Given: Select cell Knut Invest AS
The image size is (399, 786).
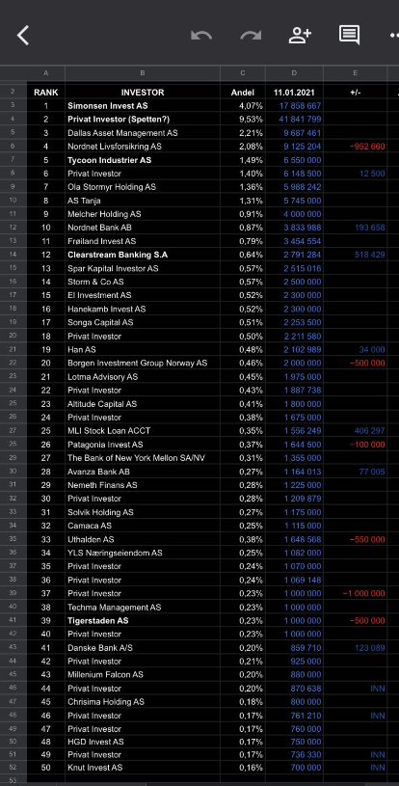Looking at the screenshot, I should coord(143,768).
